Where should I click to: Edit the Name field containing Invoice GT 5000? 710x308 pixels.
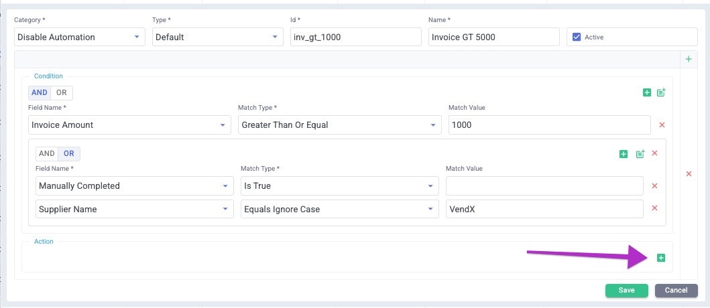494,37
